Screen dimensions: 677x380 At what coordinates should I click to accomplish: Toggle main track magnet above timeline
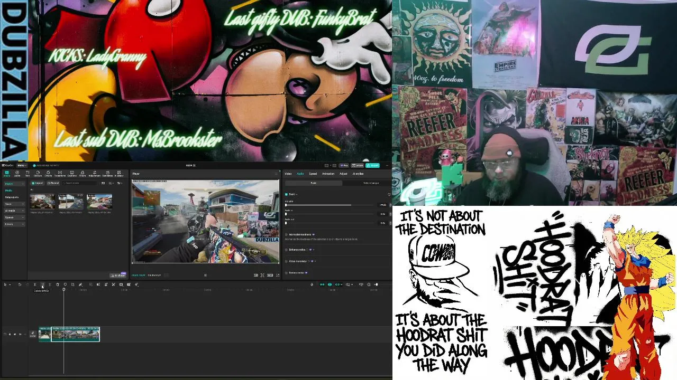(322, 284)
